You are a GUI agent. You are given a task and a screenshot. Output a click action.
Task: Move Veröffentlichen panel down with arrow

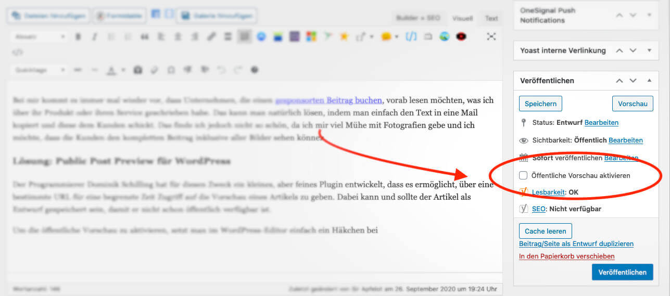[633, 81]
